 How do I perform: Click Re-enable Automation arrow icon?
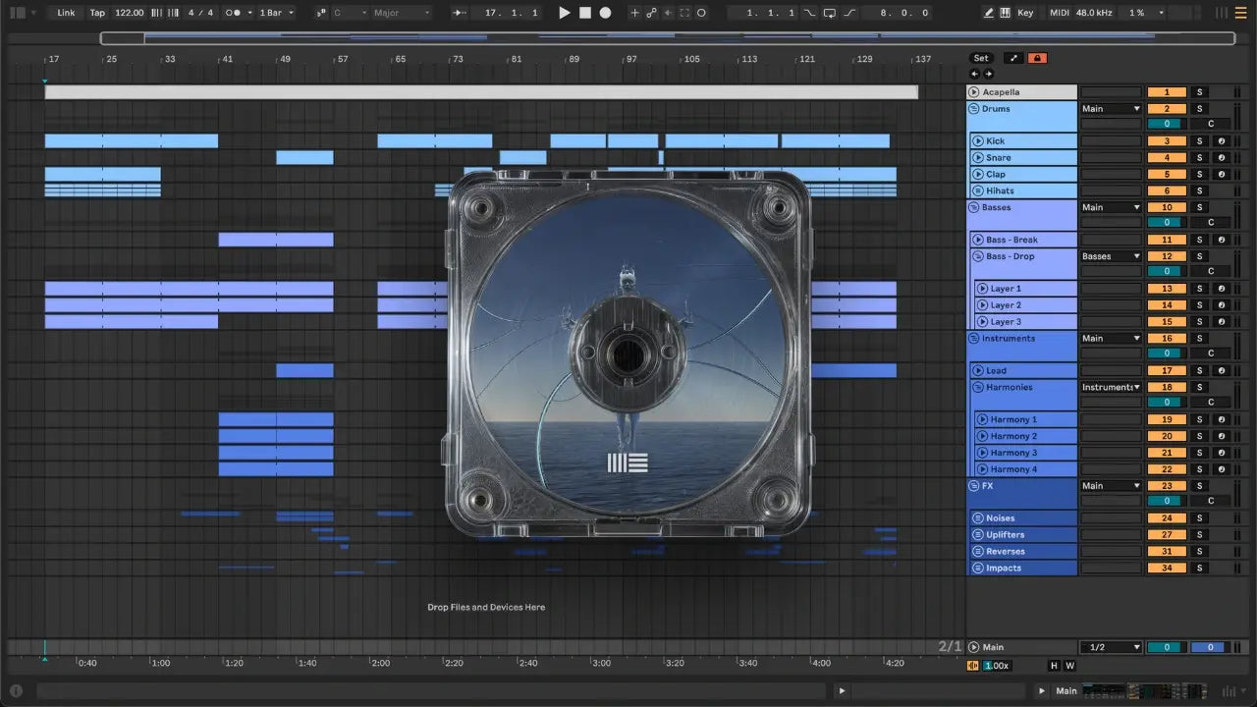(668, 13)
